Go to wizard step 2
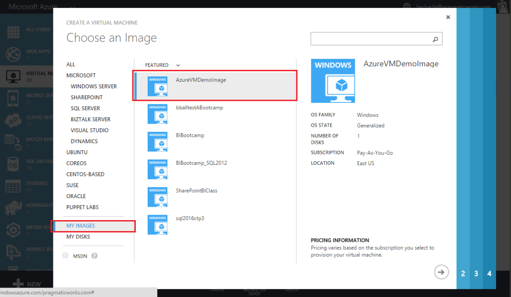This screenshot has width=511, height=297. (463, 274)
